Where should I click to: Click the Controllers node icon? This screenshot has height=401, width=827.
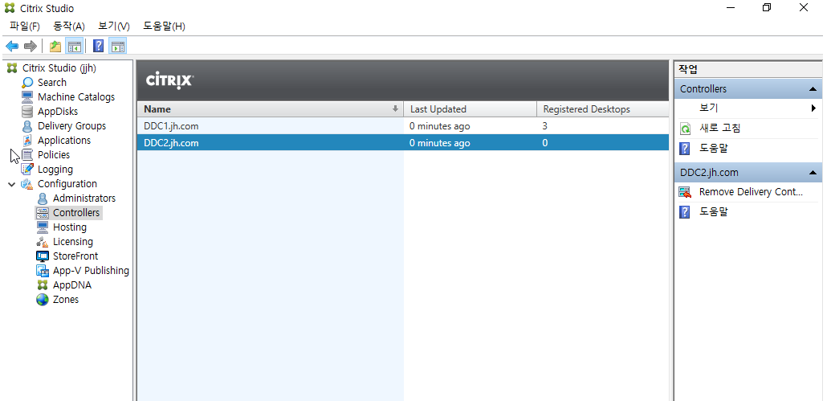pos(43,213)
